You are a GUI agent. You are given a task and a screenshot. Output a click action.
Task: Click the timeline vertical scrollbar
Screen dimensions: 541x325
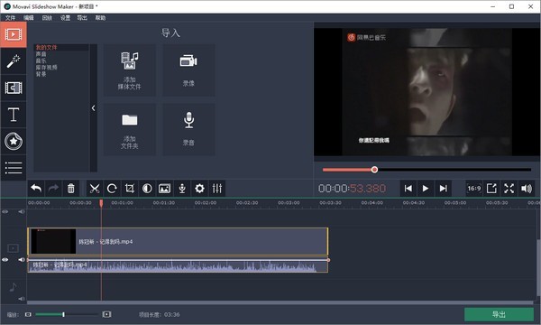(538, 267)
